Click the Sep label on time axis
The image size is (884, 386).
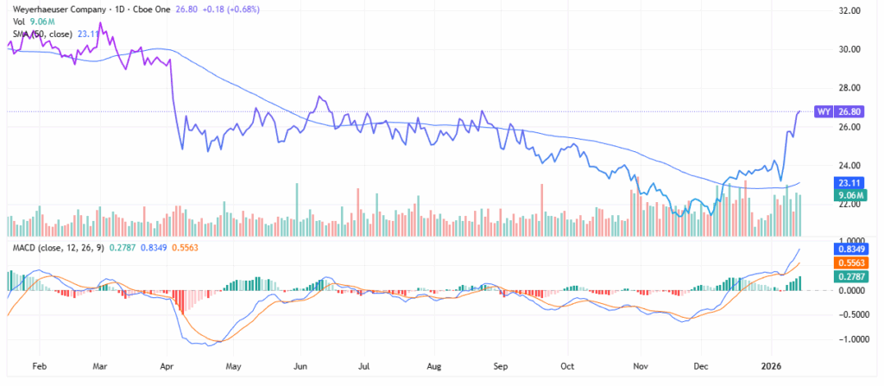(501, 366)
